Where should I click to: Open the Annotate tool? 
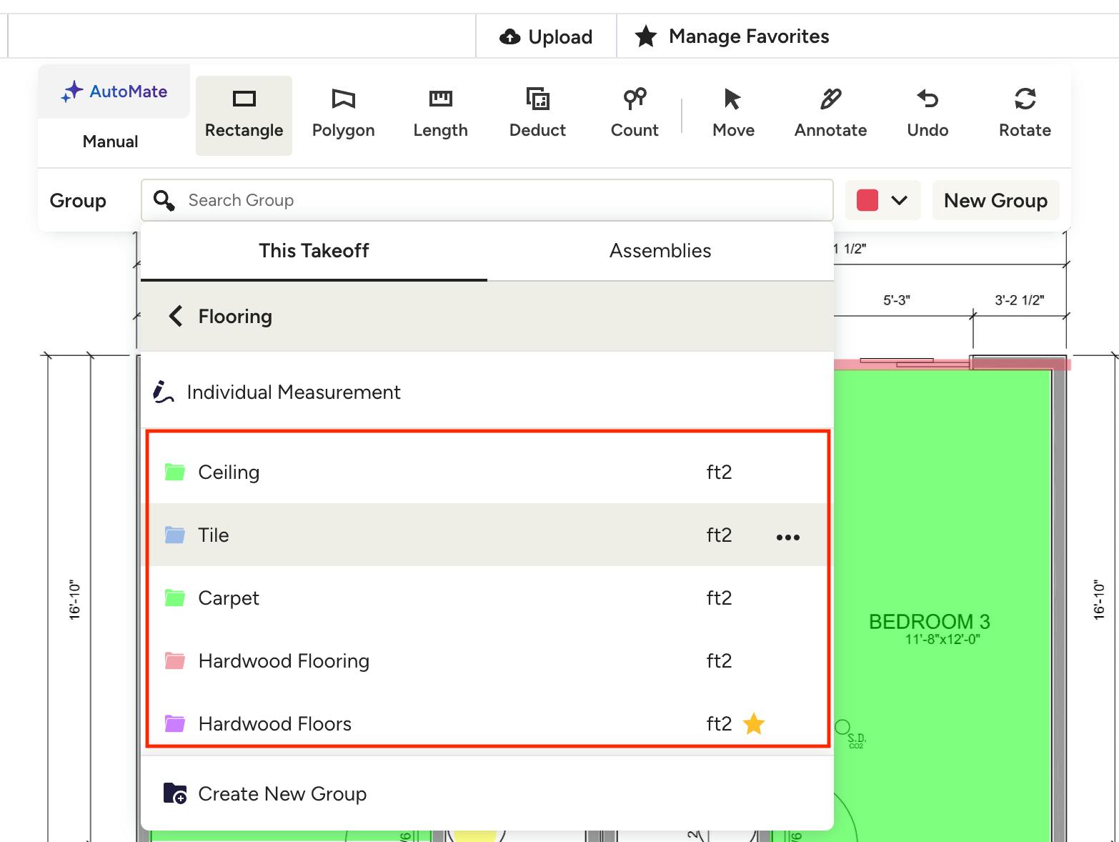click(x=830, y=115)
